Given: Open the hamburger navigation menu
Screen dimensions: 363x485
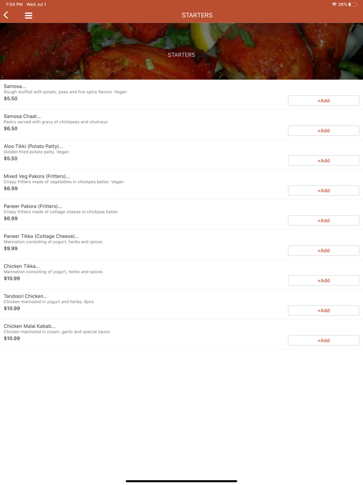Looking at the screenshot, I should click(29, 16).
